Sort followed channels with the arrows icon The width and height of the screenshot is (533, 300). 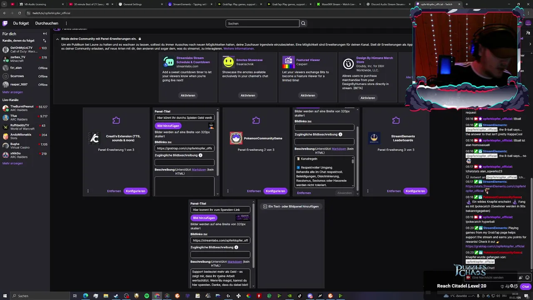click(45, 41)
